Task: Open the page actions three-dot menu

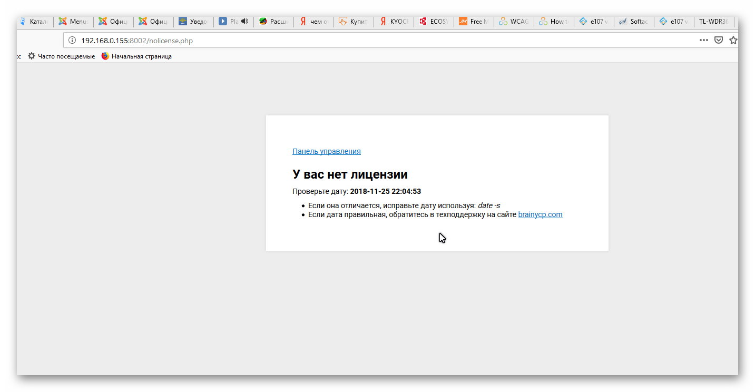Action: click(x=703, y=41)
